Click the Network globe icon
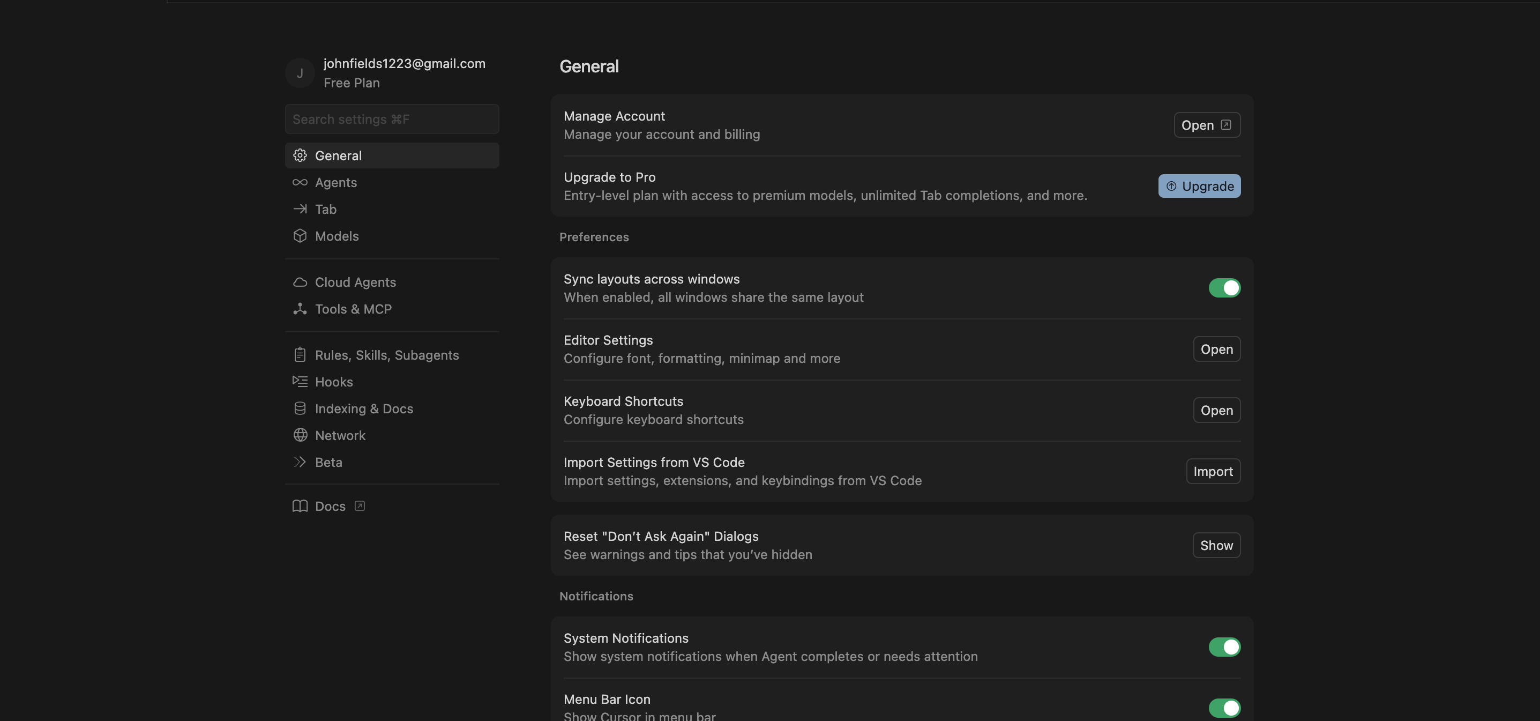The height and width of the screenshot is (721, 1540). tap(300, 435)
